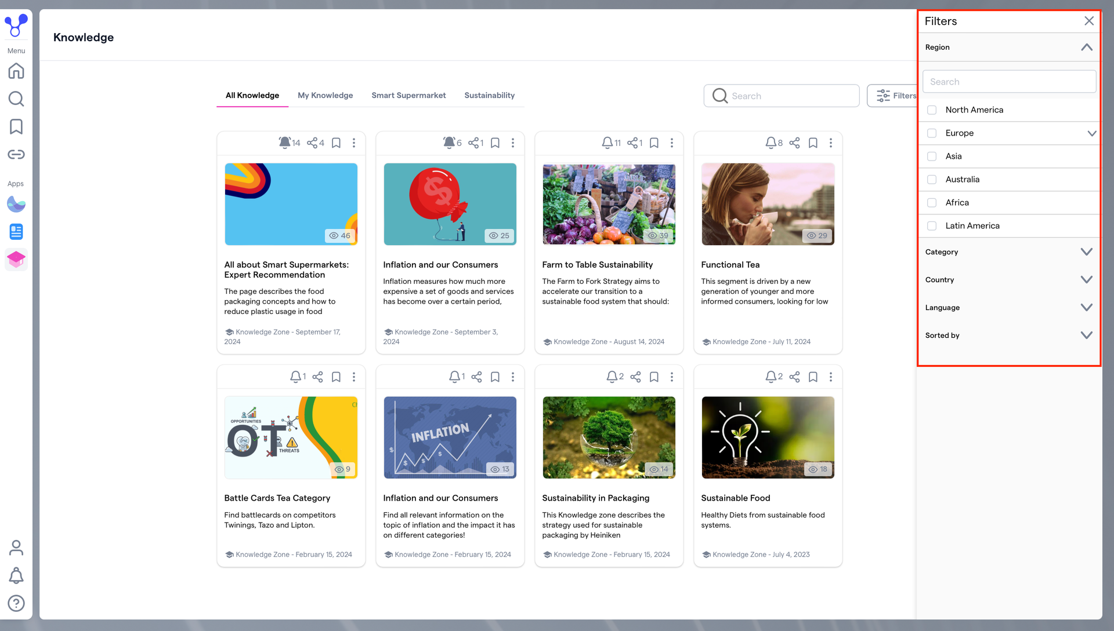Image resolution: width=1114 pixels, height=631 pixels.
Task: Click bell icon on Sustainable Food card
Action: tap(771, 377)
